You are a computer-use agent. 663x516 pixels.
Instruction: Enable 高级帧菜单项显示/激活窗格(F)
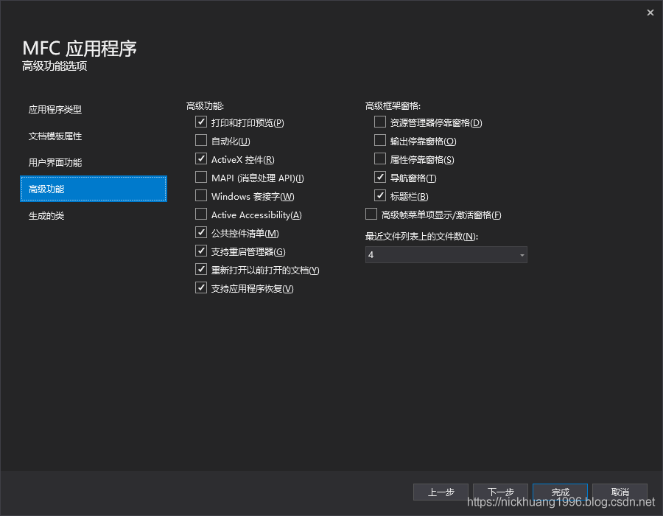(371, 214)
